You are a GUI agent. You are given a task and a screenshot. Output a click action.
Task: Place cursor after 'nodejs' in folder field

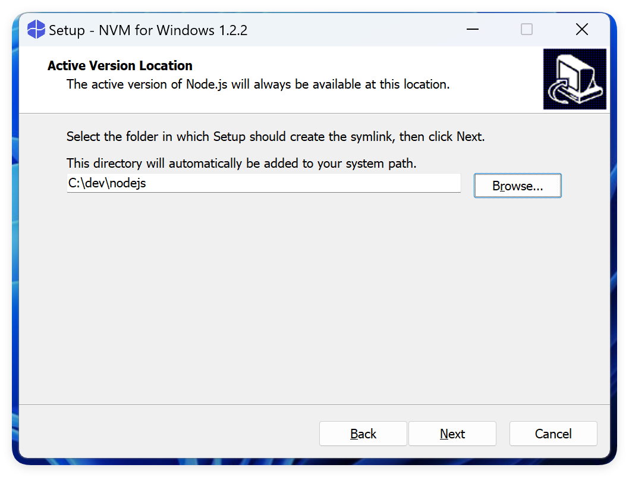click(x=147, y=183)
